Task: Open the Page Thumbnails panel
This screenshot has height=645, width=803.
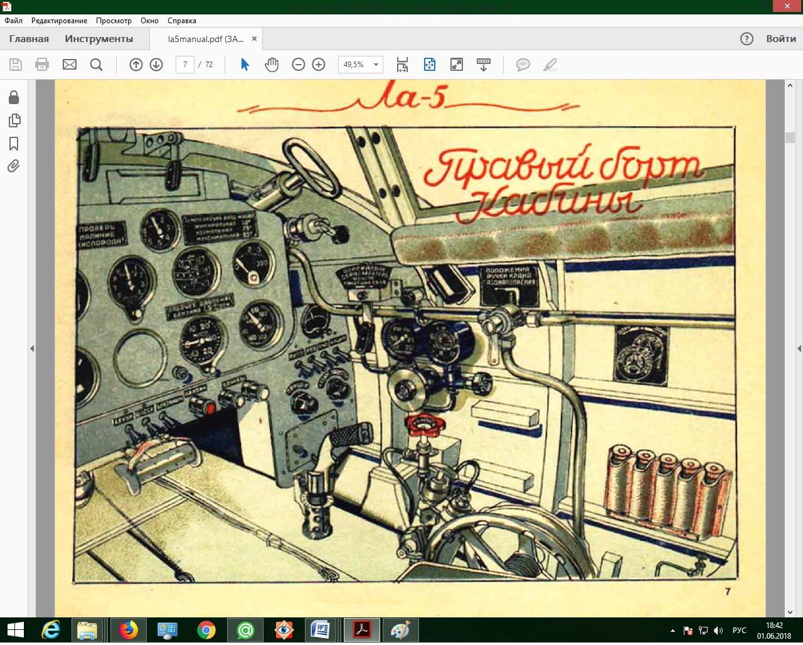Action: [14, 120]
